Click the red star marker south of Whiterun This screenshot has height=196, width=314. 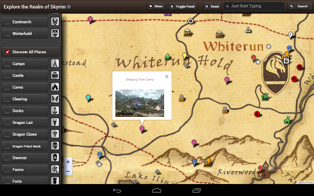click(257, 114)
